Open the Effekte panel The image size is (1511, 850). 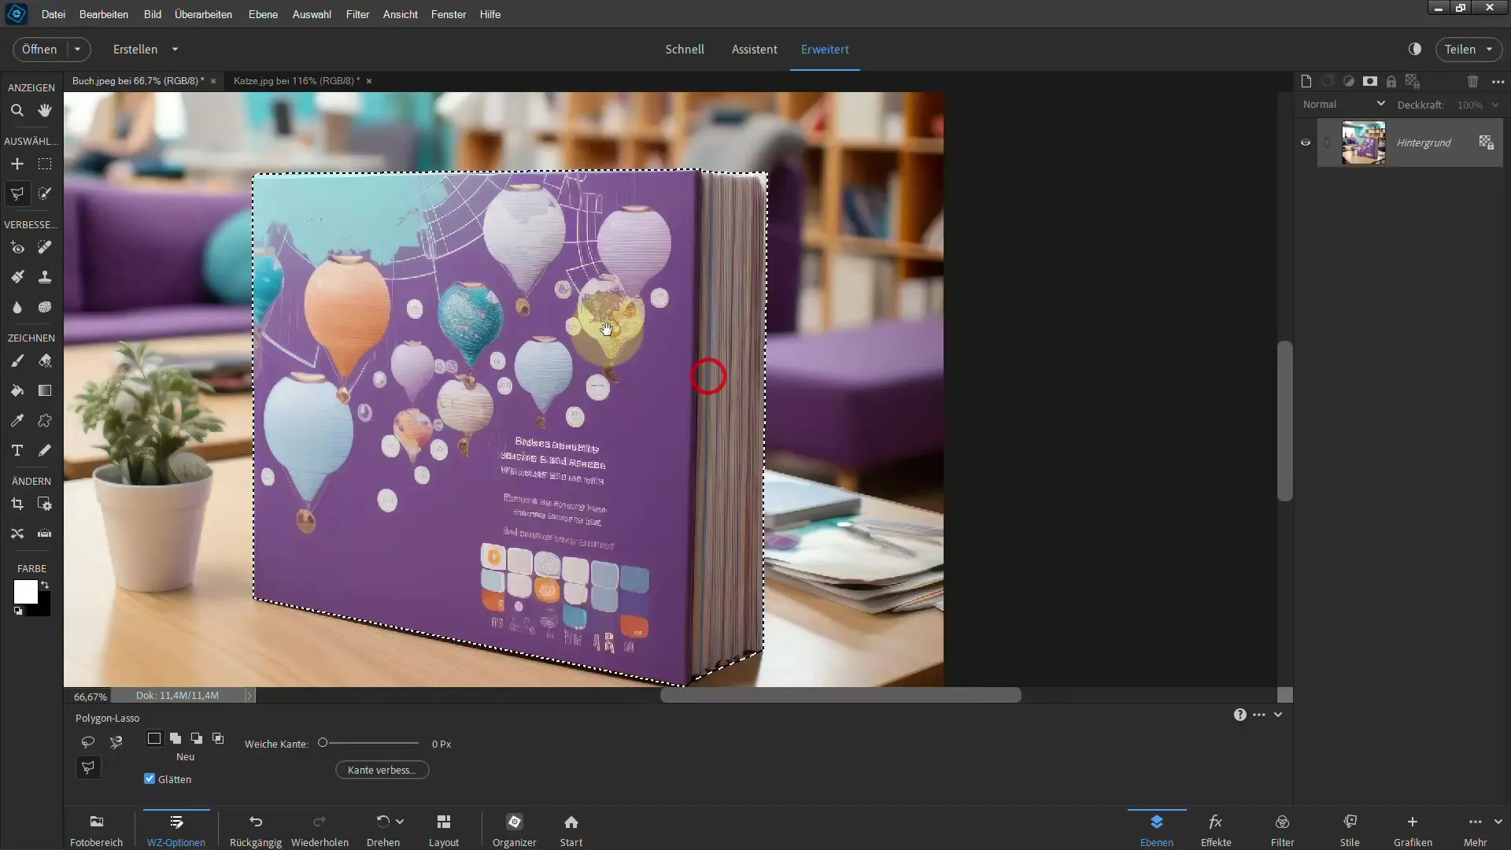1216,830
